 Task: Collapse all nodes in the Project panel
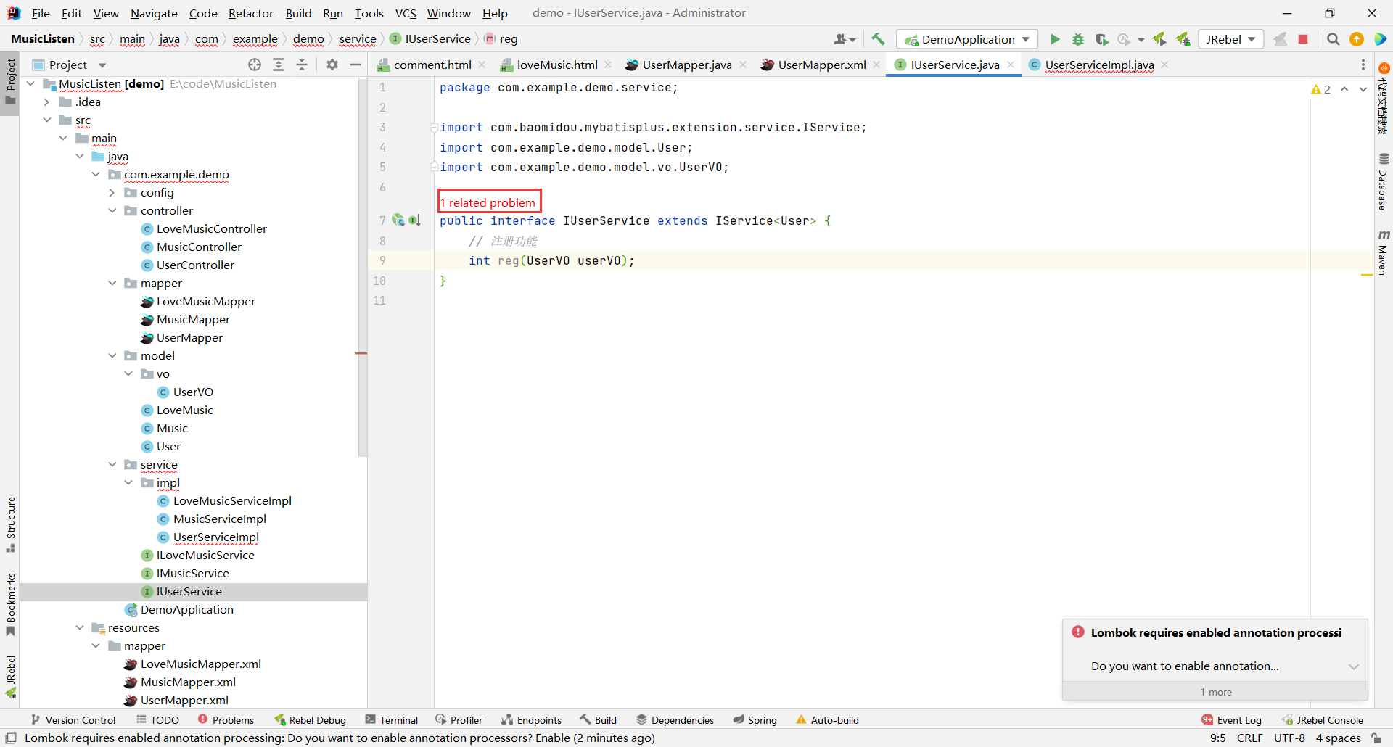pyautogui.click(x=302, y=65)
